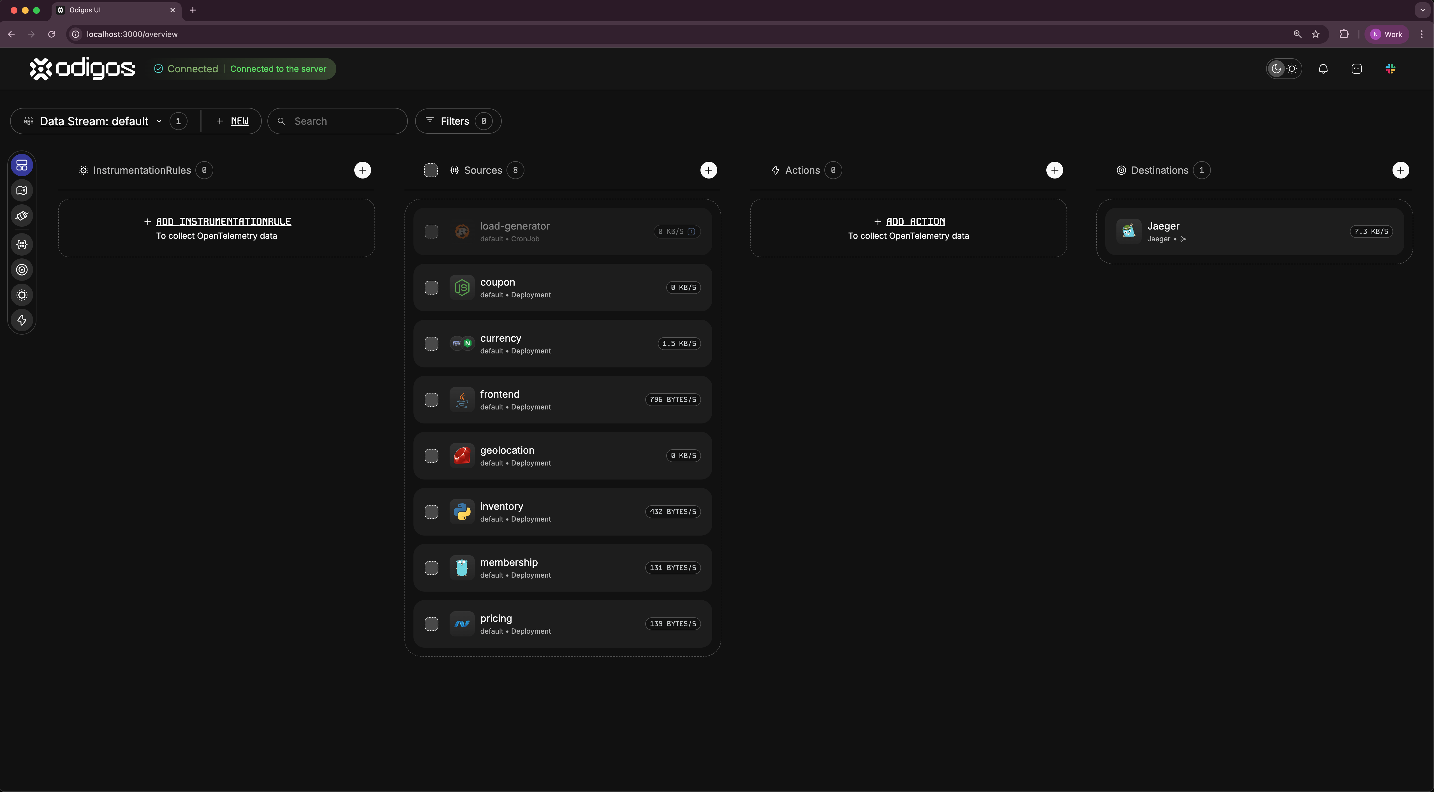Click the notifications bell icon
The width and height of the screenshot is (1434, 792).
(1324, 68)
